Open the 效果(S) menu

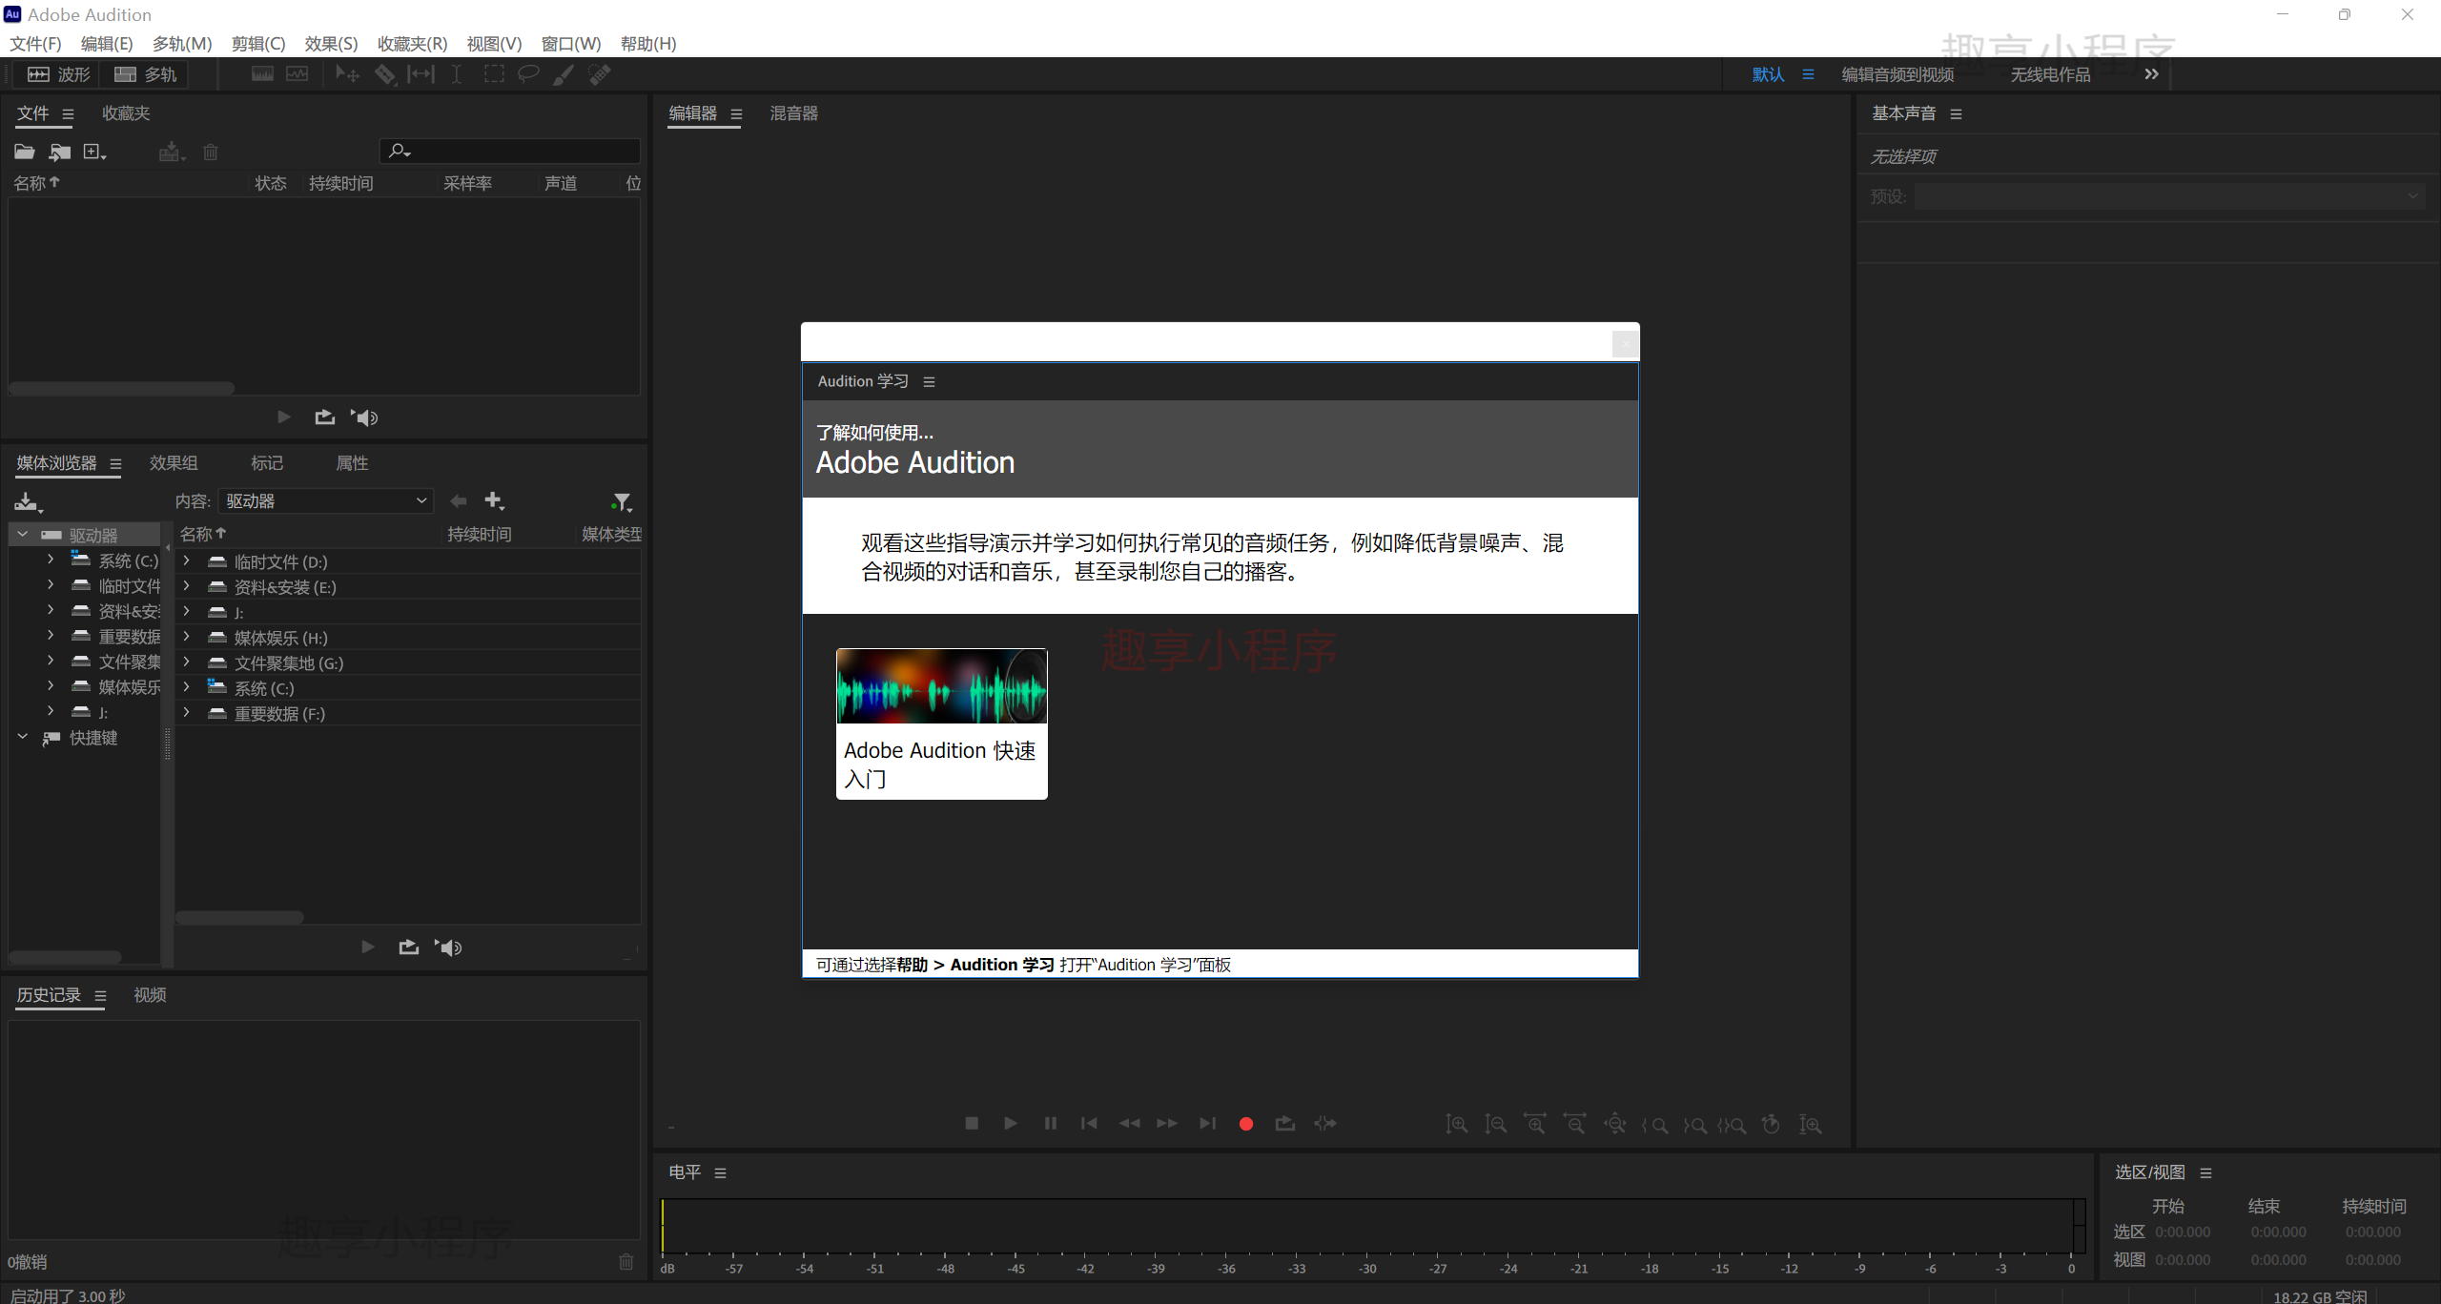click(x=331, y=44)
